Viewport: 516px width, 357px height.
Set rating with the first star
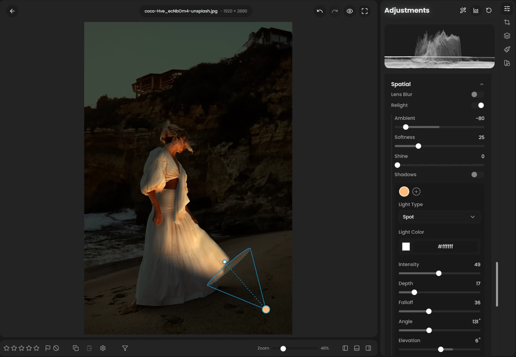7,348
